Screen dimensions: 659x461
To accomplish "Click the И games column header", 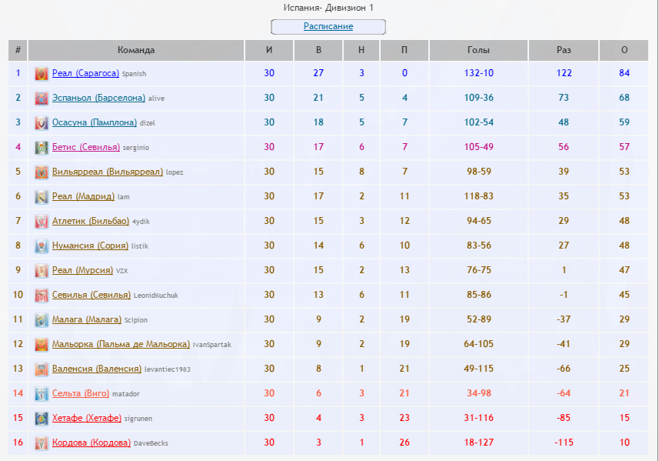I will tap(269, 50).
